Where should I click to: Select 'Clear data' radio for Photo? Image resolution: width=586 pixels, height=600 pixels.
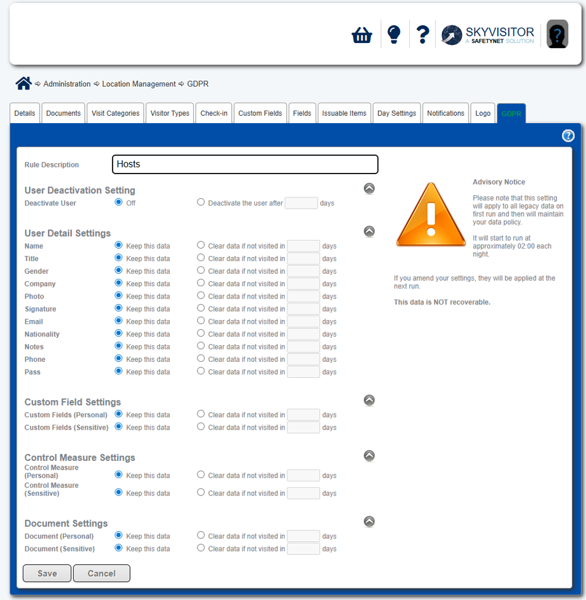click(x=201, y=295)
